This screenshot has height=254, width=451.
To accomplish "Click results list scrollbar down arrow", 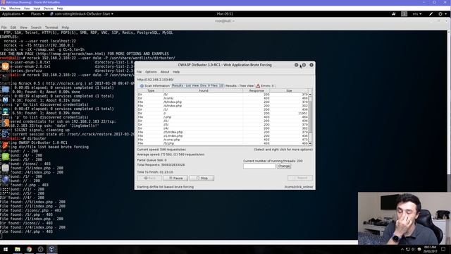I will (310, 143).
